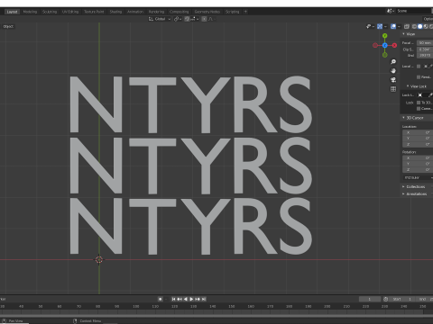This screenshot has width=433, height=324.
Task: Toggle the proportional editing icon
Action: [x=204, y=19]
